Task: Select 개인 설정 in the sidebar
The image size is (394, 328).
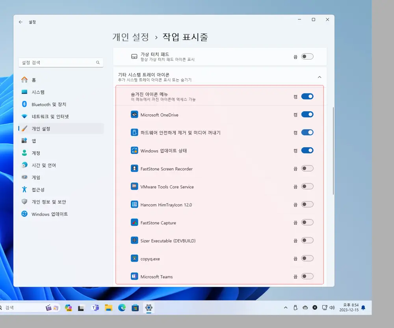Action: point(61,129)
